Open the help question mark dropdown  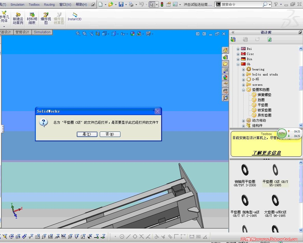tap(281, 5)
